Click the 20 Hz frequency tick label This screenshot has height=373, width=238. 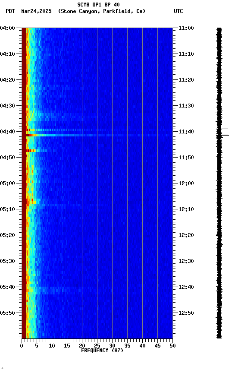82,346
